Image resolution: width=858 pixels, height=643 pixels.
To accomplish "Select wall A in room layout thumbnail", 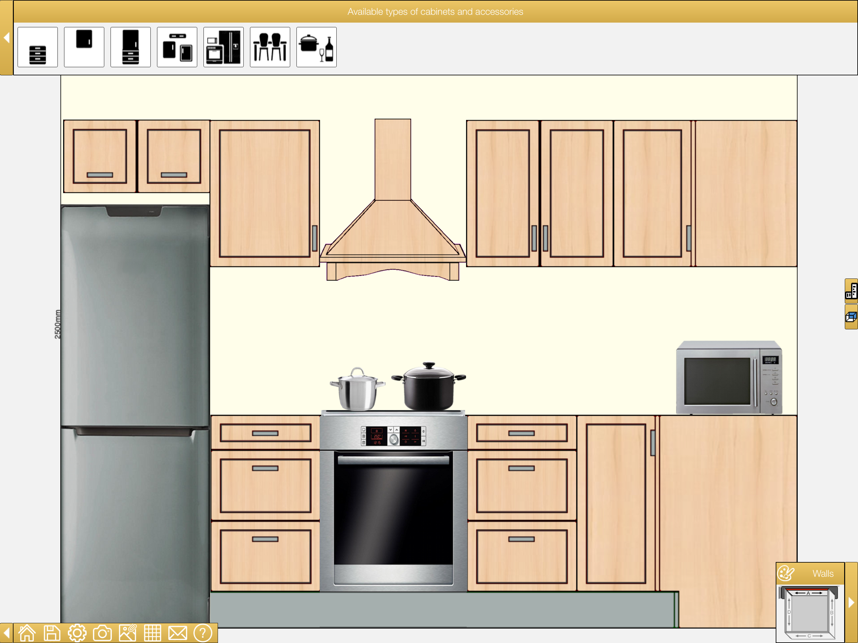I will (808, 593).
